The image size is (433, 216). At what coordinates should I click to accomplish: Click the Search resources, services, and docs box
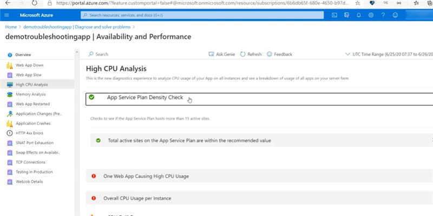click(202, 15)
